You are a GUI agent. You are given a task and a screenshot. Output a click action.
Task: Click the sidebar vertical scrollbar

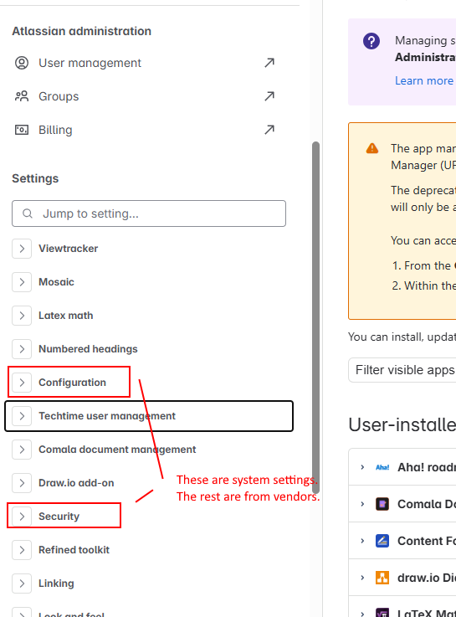click(x=315, y=317)
